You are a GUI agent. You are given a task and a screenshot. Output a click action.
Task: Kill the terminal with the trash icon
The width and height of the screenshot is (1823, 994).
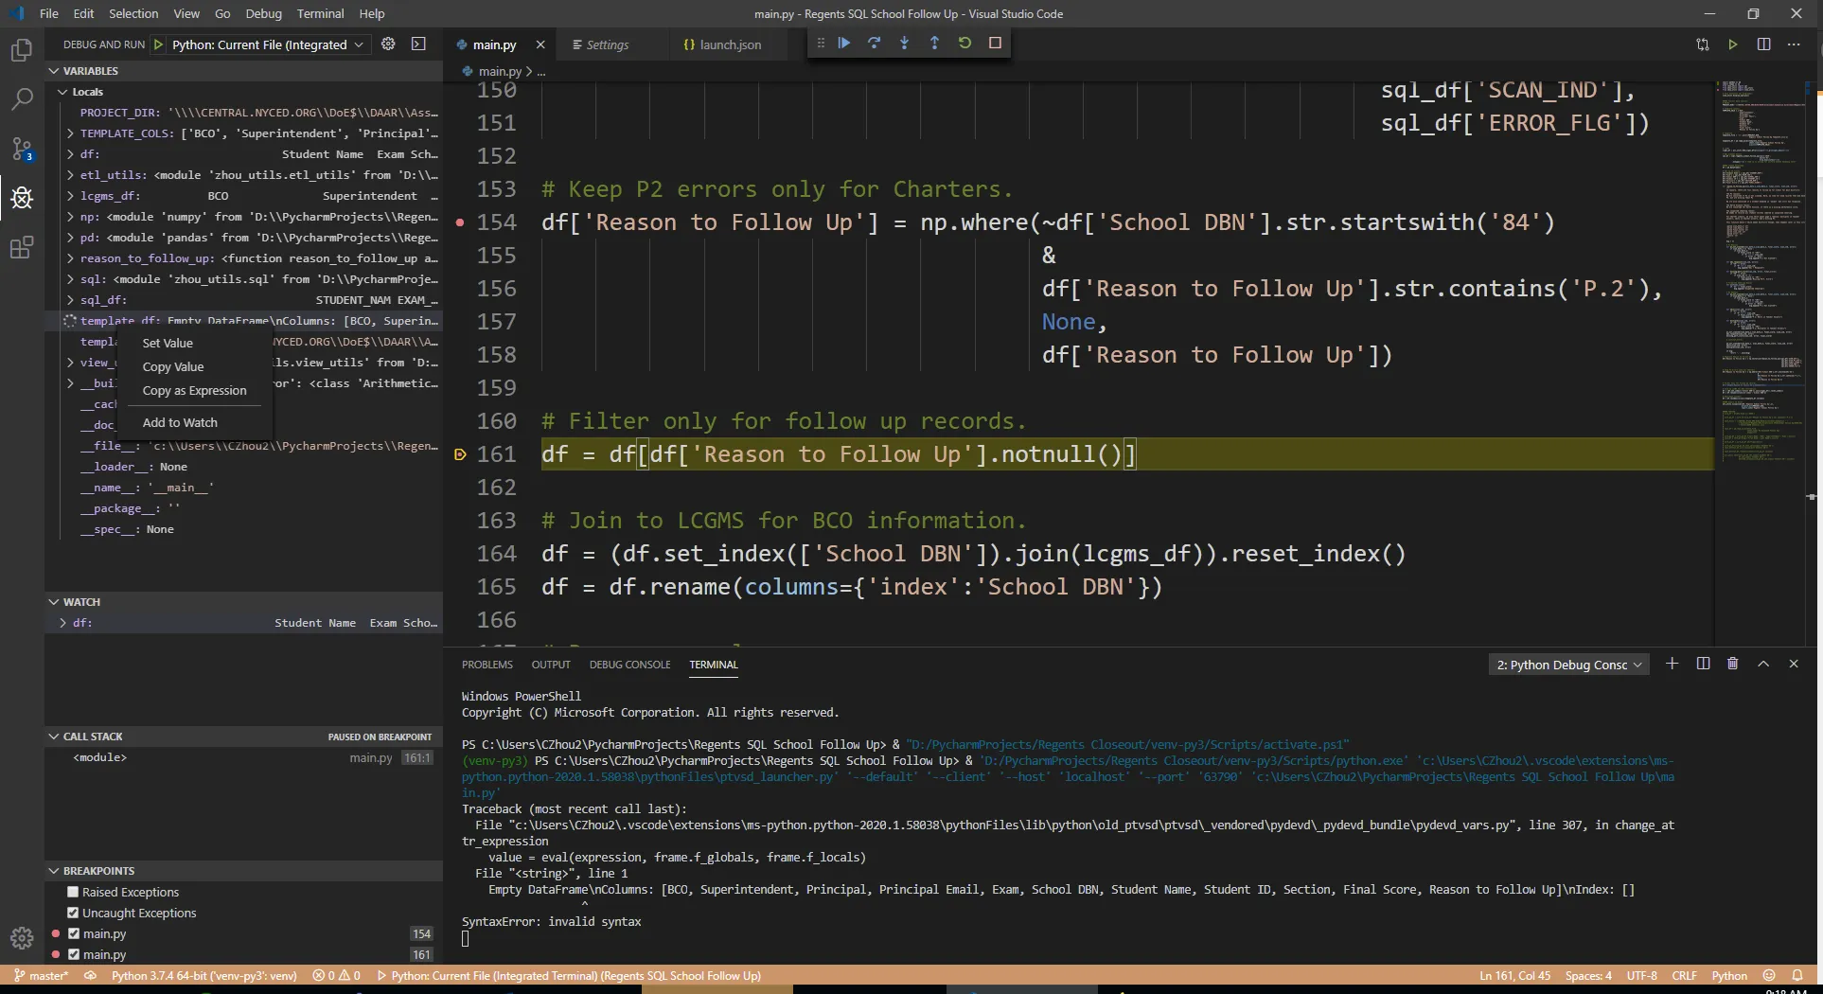(1732, 664)
